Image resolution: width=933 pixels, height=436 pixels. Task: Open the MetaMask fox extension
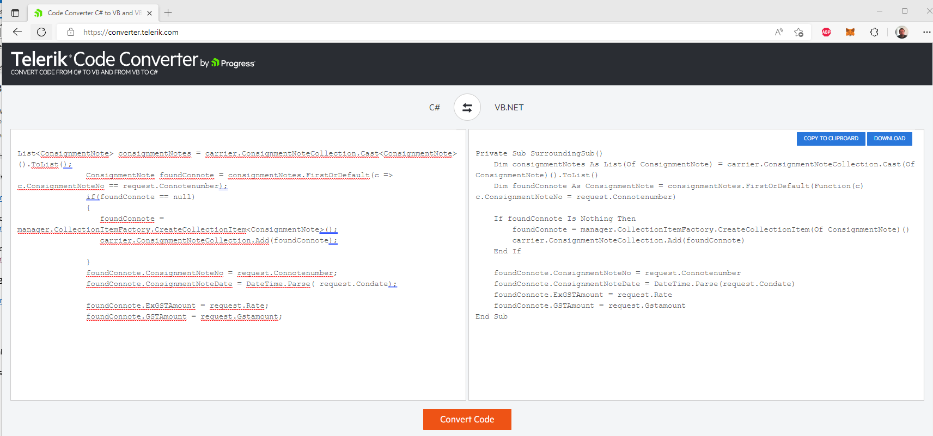[850, 32]
